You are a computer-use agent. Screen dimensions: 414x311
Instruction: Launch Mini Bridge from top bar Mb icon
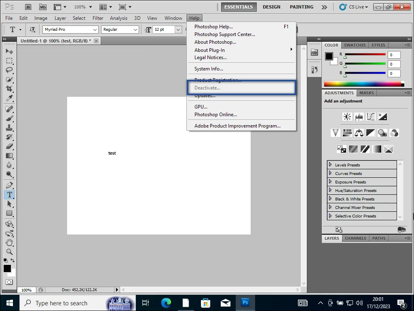pos(43,7)
